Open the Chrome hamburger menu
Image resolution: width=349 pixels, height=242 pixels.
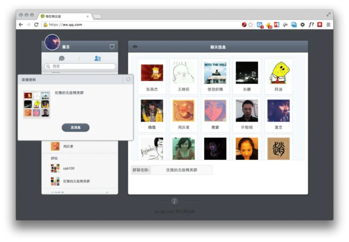(328, 25)
